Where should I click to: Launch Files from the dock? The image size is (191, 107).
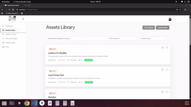point(4,103)
